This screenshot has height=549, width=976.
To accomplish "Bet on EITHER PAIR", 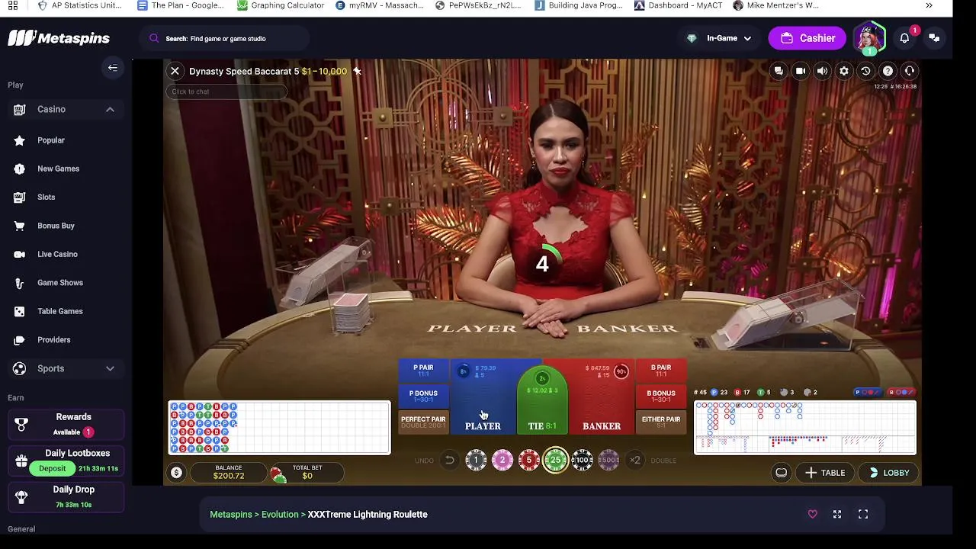I will point(661,422).
